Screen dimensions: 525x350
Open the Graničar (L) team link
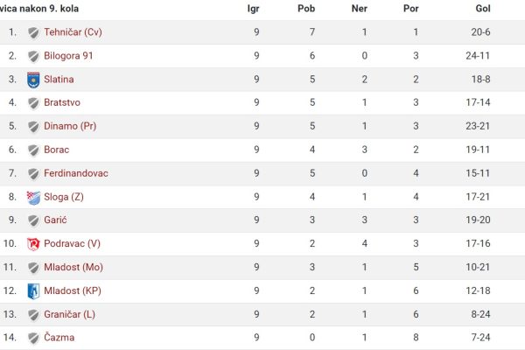tap(69, 314)
